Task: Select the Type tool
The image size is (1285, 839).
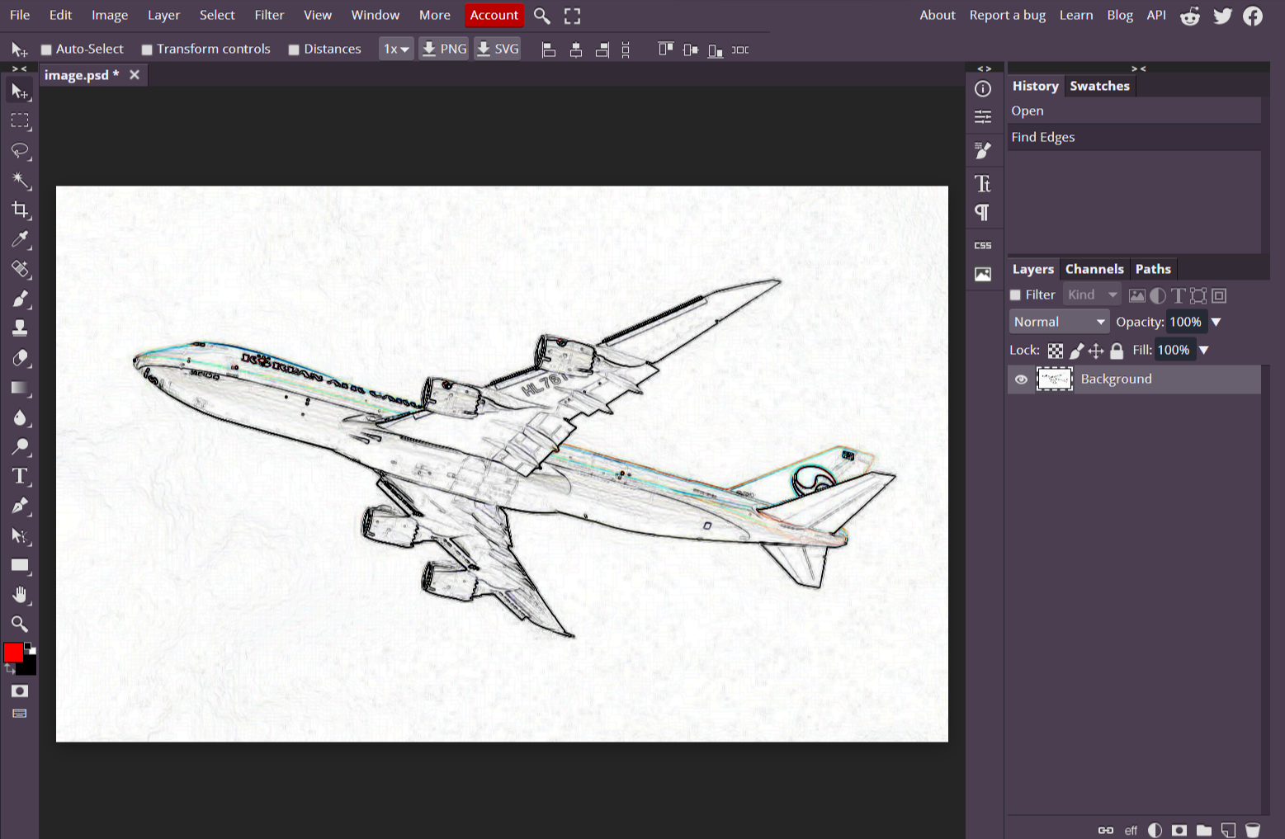Action: pyautogui.click(x=20, y=477)
